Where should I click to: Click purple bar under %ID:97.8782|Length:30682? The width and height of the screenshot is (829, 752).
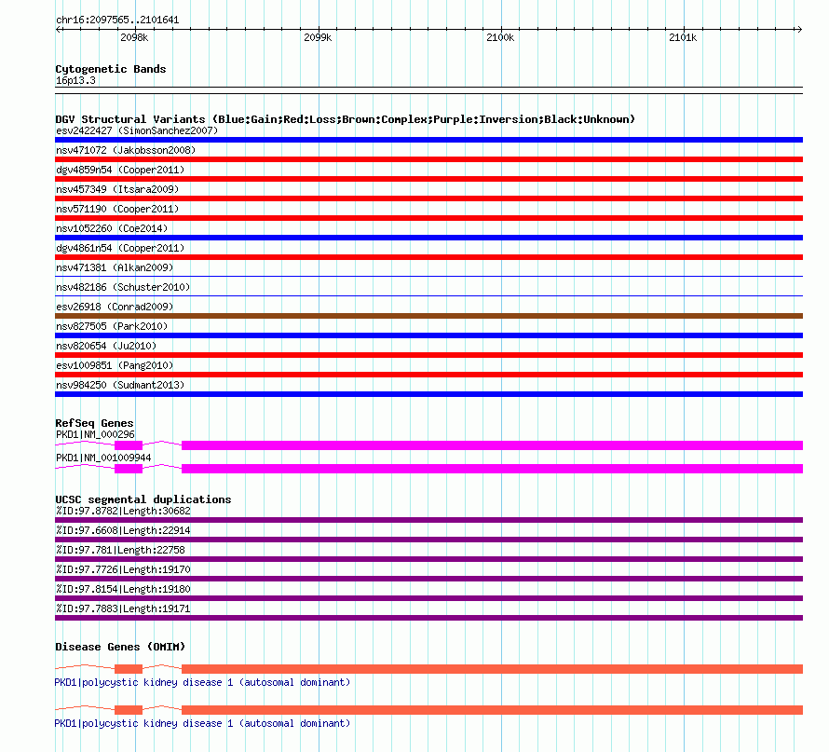[x=428, y=520]
